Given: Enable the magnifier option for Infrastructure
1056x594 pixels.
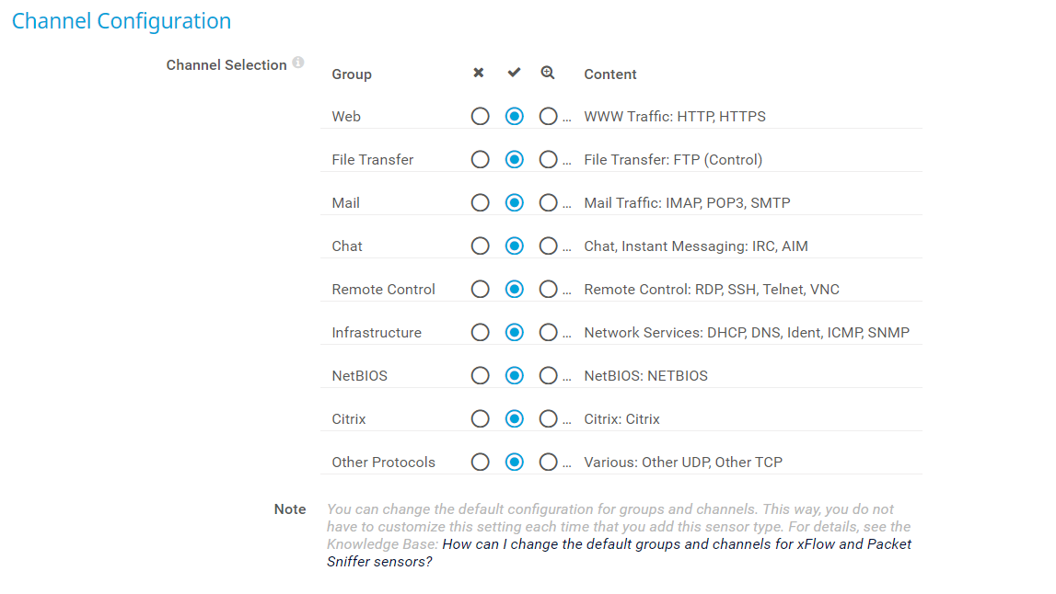Looking at the screenshot, I should click(548, 332).
